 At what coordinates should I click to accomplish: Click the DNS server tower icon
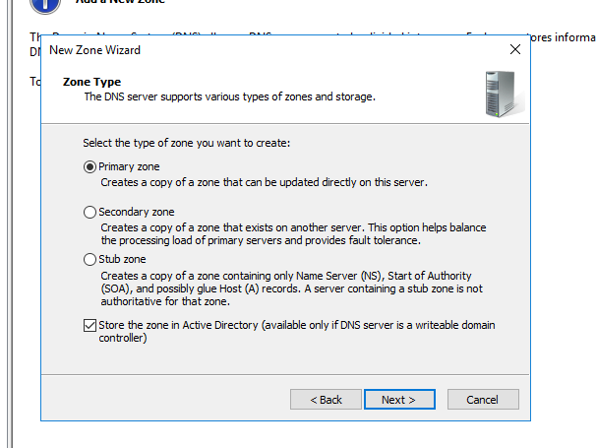pyautogui.click(x=504, y=94)
